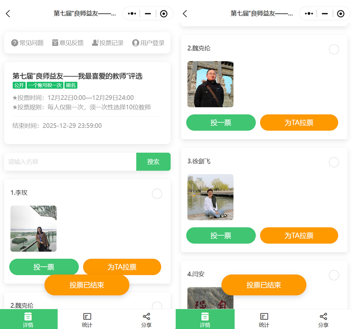Select the radio circle next to 徐剑飞
Image resolution: width=352 pixels, height=329 pixels.
pyautogui.click(x=334, y=162)
